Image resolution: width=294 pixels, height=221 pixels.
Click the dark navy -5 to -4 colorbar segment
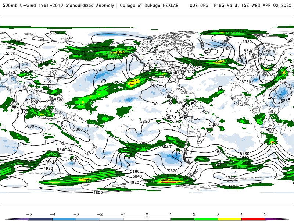point(41,219)
